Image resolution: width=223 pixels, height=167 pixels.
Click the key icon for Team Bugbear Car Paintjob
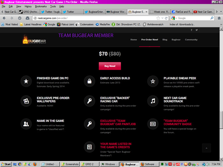point(90,124)
